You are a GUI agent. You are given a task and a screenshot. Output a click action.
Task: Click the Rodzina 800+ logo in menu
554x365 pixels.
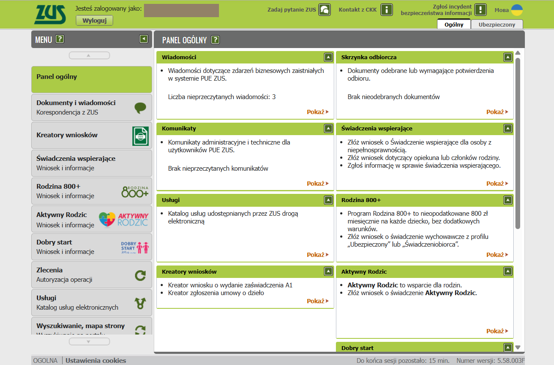(135, 192)
